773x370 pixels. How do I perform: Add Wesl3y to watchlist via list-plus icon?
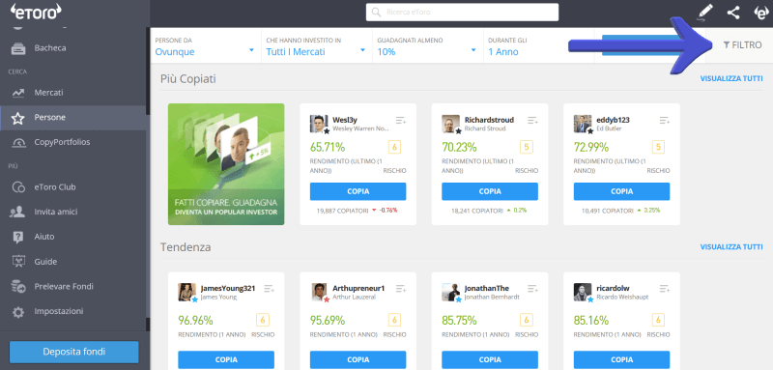point(401,120)
